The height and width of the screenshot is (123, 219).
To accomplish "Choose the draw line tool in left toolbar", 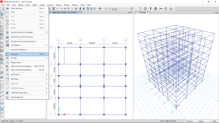I will [x=2, y=23].
